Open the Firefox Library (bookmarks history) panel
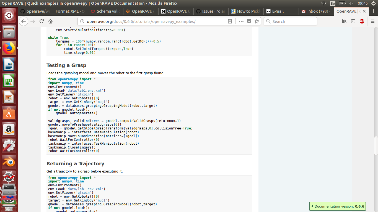The height and width of the screenshot is (212, 378). 344,21
